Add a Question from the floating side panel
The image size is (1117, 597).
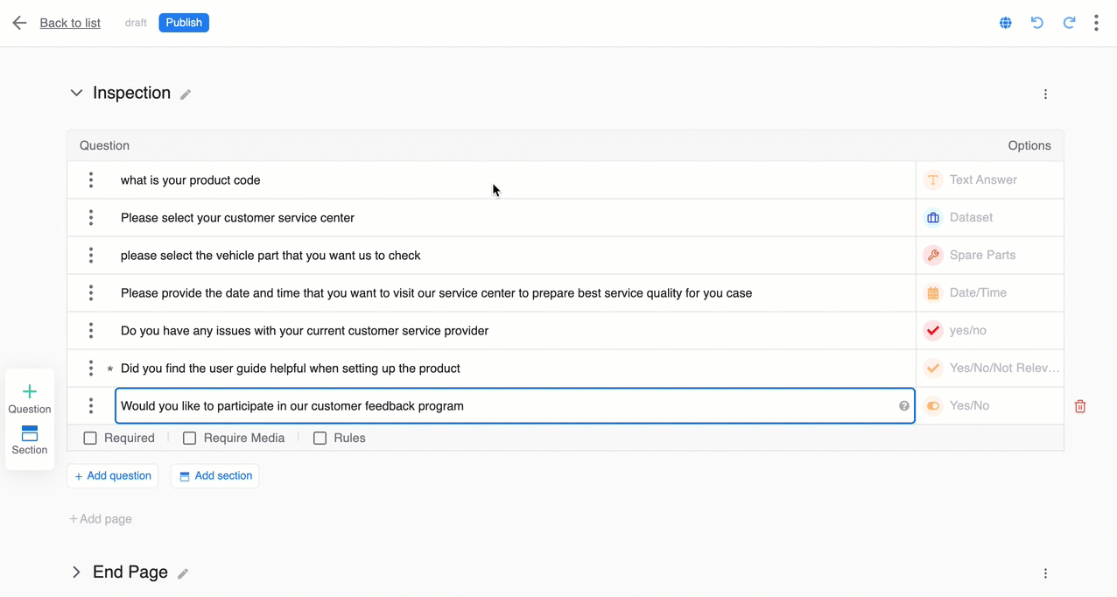click(30, 398)
